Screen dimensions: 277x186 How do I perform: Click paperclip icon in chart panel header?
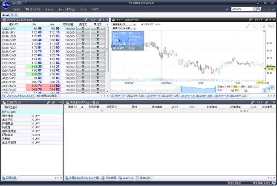[x=267, y=20]
